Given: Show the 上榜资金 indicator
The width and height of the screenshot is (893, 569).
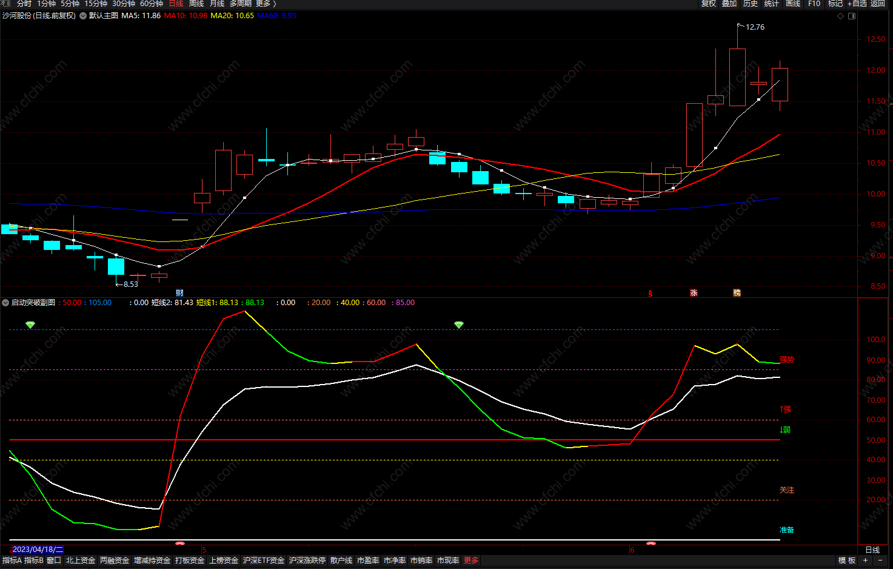Looking at the screenshot, I should coord(224,561).
